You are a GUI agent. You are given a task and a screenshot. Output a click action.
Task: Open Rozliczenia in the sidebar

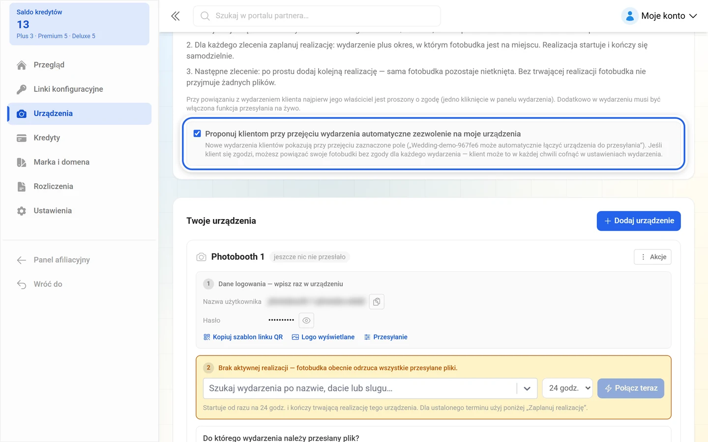80,187
